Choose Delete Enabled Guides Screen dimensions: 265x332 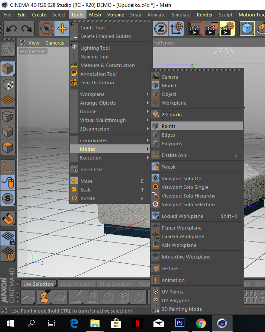[x=110, y=36]
